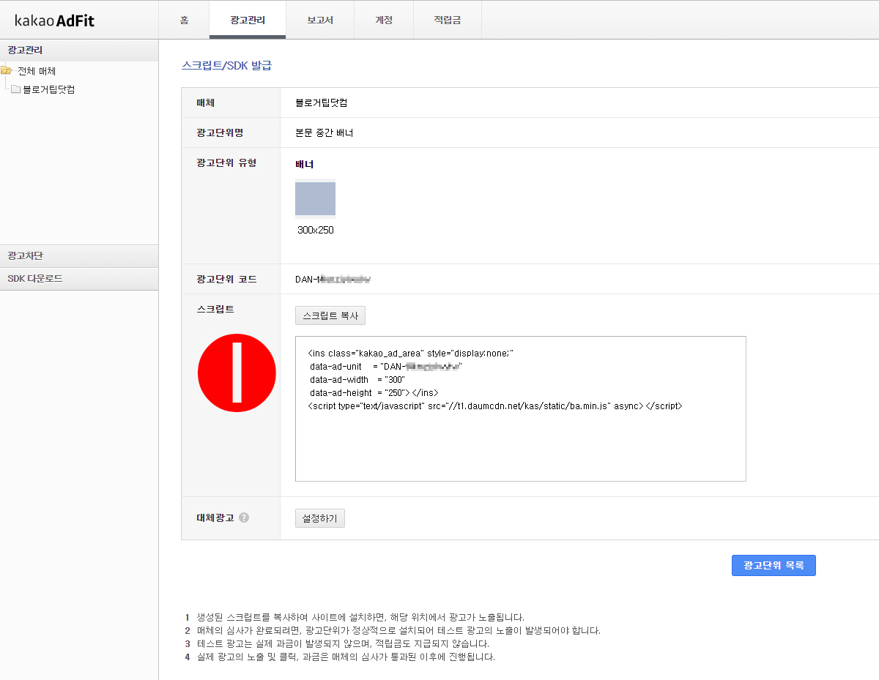This screenshot has width=879, height=680.
Task: Open the 적립금 tab
Action: pyautogui.click(x=448, y=20)
